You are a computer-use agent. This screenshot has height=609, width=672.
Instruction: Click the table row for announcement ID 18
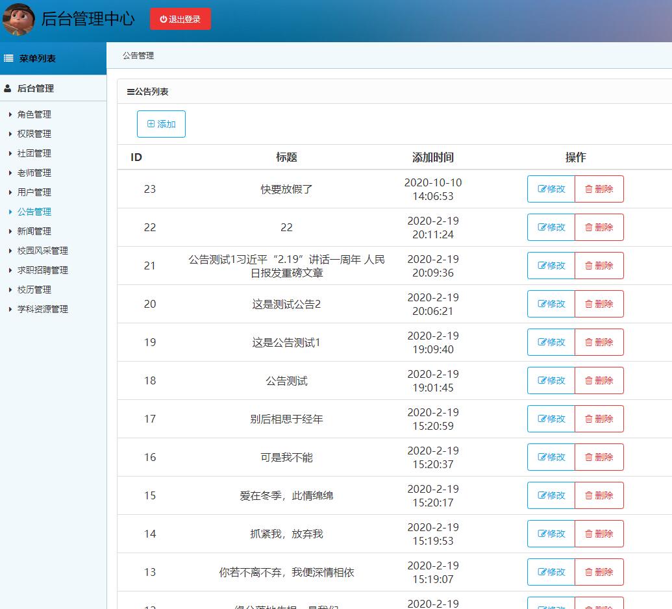click(286, 380)
